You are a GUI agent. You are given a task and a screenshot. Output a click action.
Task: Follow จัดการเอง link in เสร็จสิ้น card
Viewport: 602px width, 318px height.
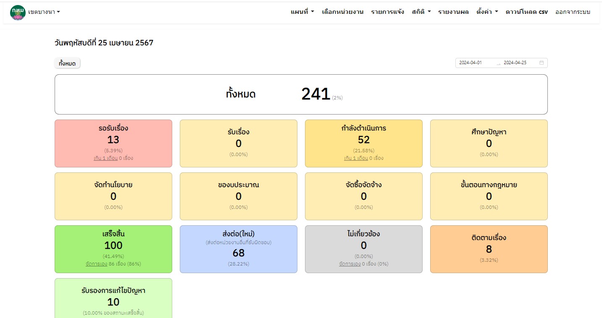[x=96, y=264]
